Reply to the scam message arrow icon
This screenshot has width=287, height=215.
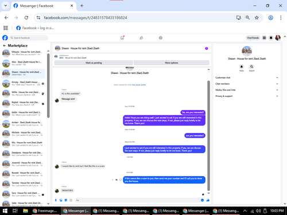117,179
